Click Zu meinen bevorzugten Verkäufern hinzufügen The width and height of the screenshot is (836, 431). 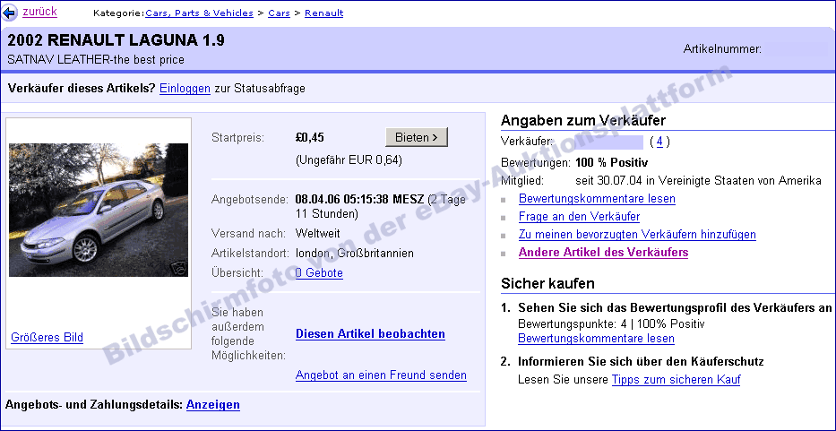pyautogui.click(x=637, y=234)
